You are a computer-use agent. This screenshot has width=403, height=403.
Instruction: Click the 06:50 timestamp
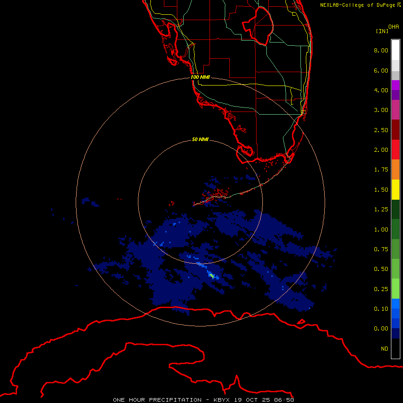tap(284, 400)
